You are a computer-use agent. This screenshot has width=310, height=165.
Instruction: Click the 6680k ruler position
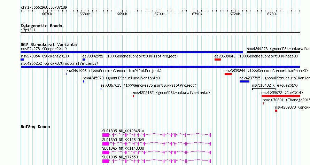(85, 14)
